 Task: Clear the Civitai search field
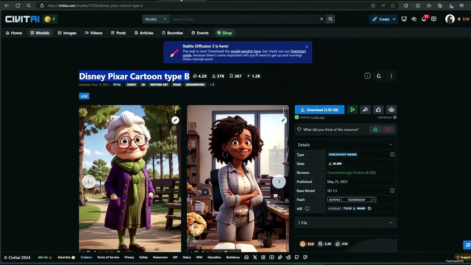coord(321,19)
